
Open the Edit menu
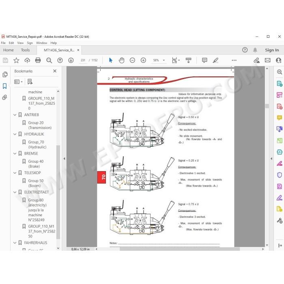(11, 43)
